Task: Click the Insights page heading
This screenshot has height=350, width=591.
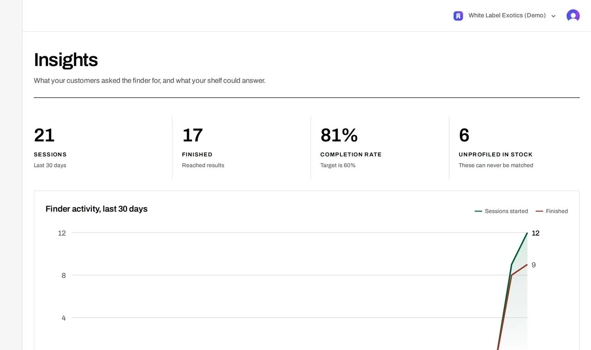Action: coord(66,60)
